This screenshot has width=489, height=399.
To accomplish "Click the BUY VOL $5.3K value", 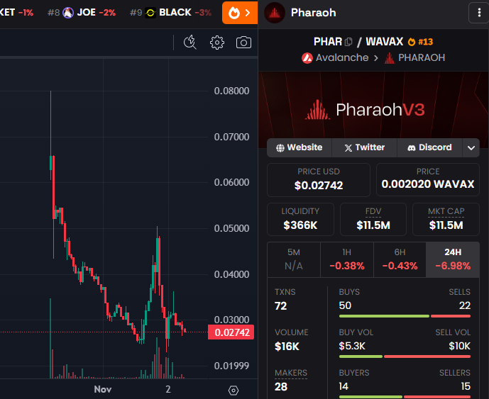I will tap(352, 347).
